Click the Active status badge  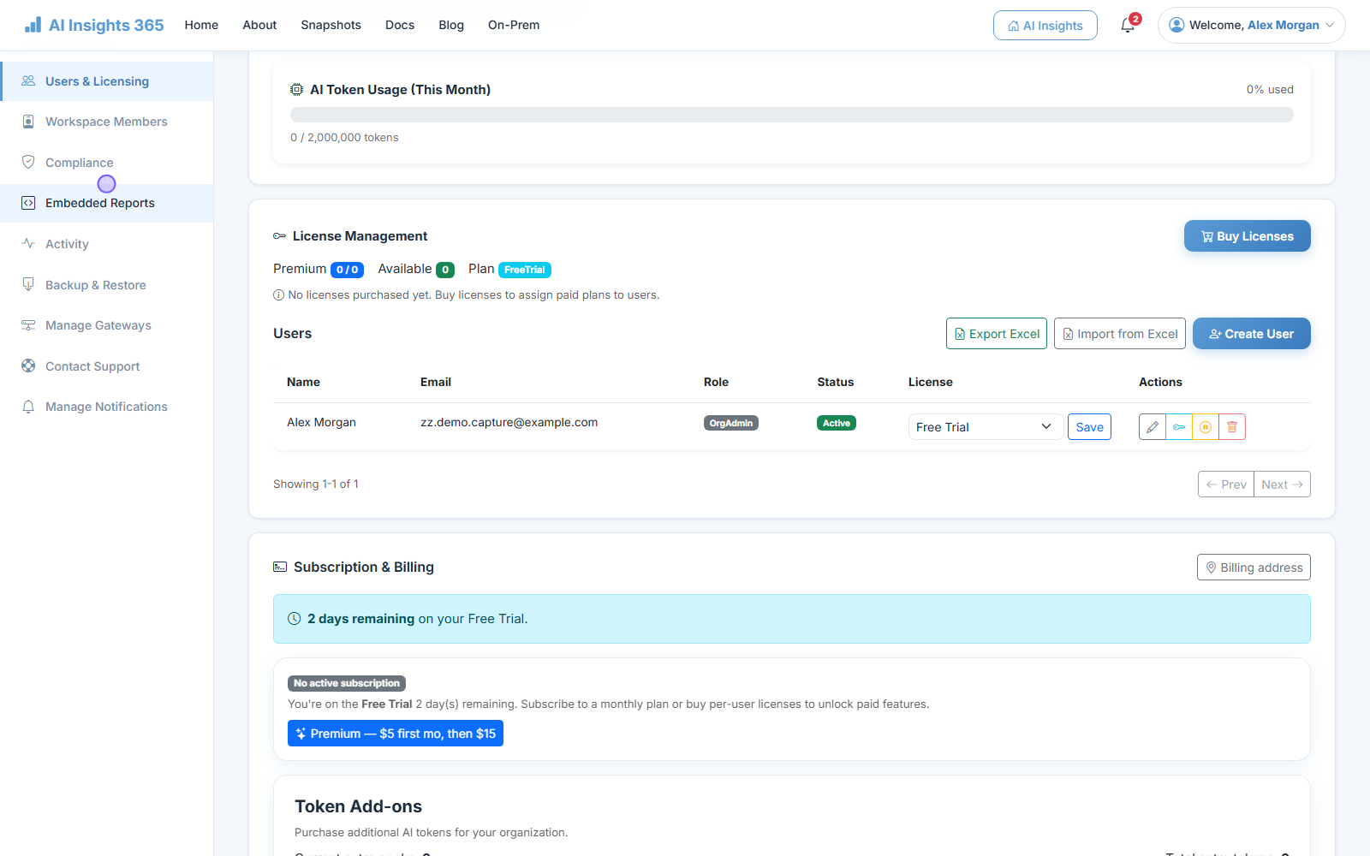pyautogui.click(x=837, y=423)
